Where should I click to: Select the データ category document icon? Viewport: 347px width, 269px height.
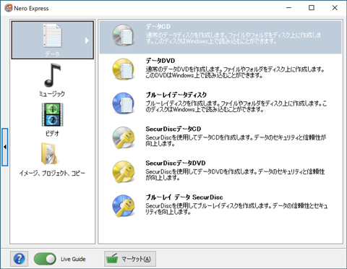(x=52, y=35)
